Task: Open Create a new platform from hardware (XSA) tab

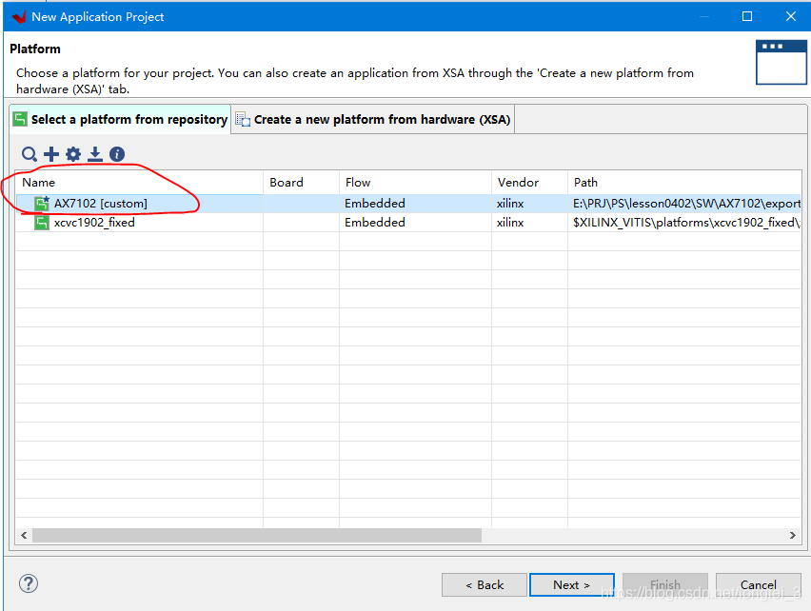Action: [373, 119]
